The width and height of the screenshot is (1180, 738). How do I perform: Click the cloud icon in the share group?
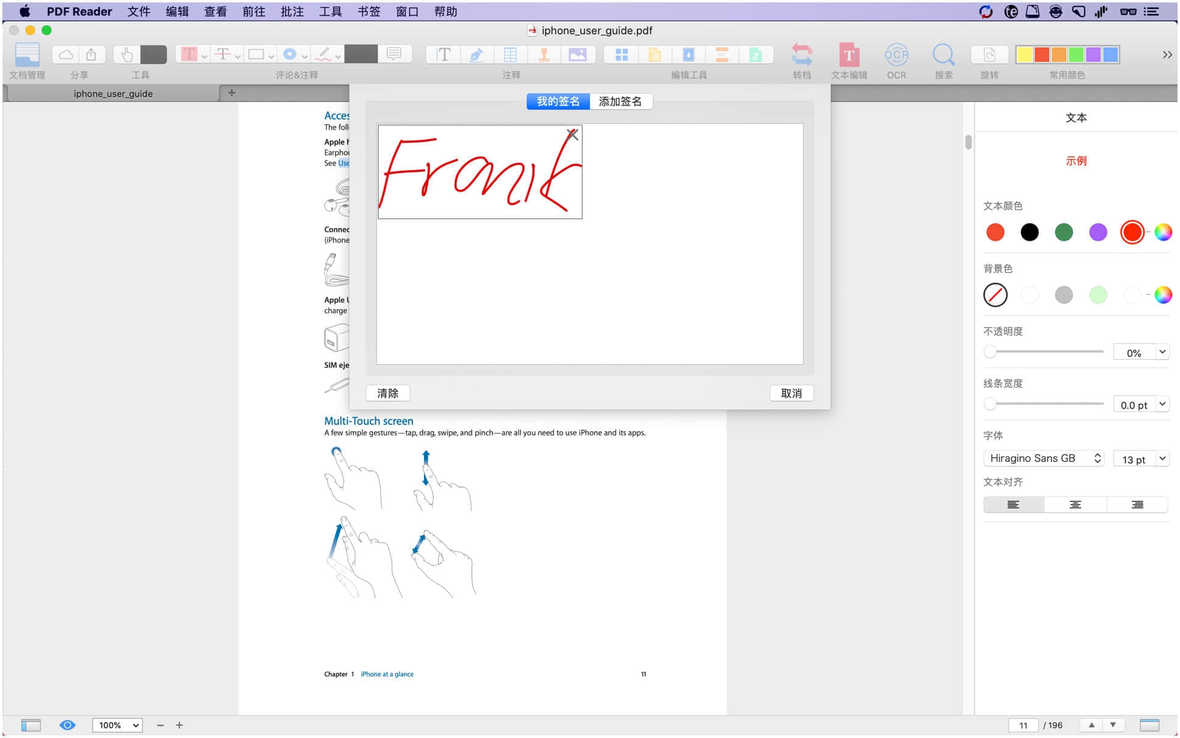pyautogui.click(x=66, y=55)
